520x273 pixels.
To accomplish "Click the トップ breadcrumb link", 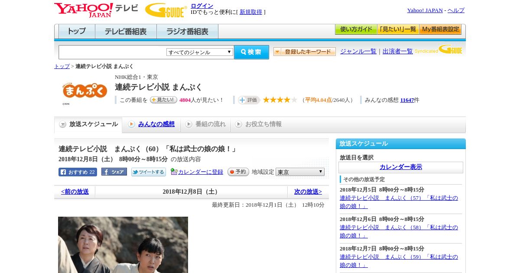I will point(62,66).
